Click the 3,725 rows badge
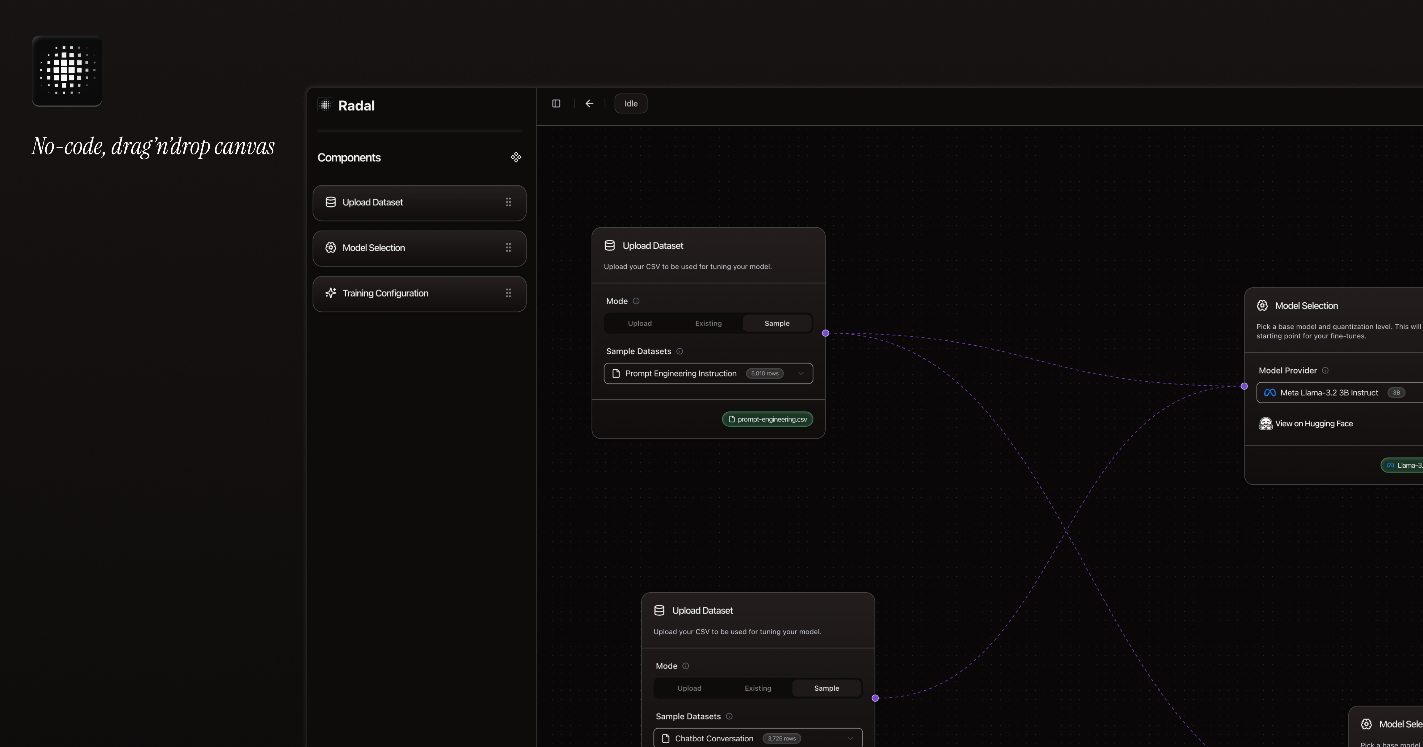This screenshot has width=1423, height=747. tap(782, 739)
